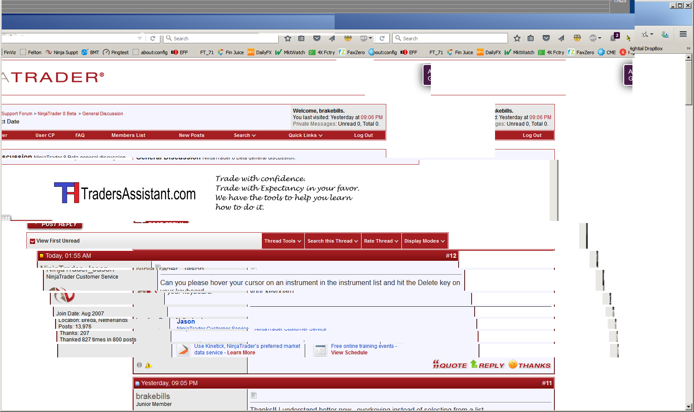Reload the page using button beside address dropdown
The width and height of the screenshot is (694, 412).
point(153,38)
